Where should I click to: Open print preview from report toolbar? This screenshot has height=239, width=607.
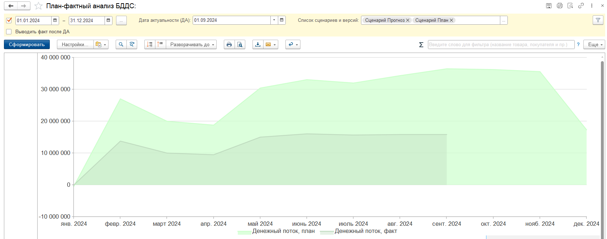240,44
